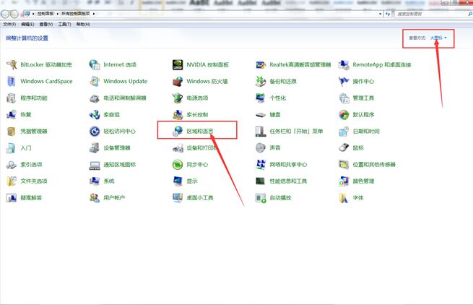
Task: Open the 同步中心 (Sync Center) icon
Action: (178, 165)
